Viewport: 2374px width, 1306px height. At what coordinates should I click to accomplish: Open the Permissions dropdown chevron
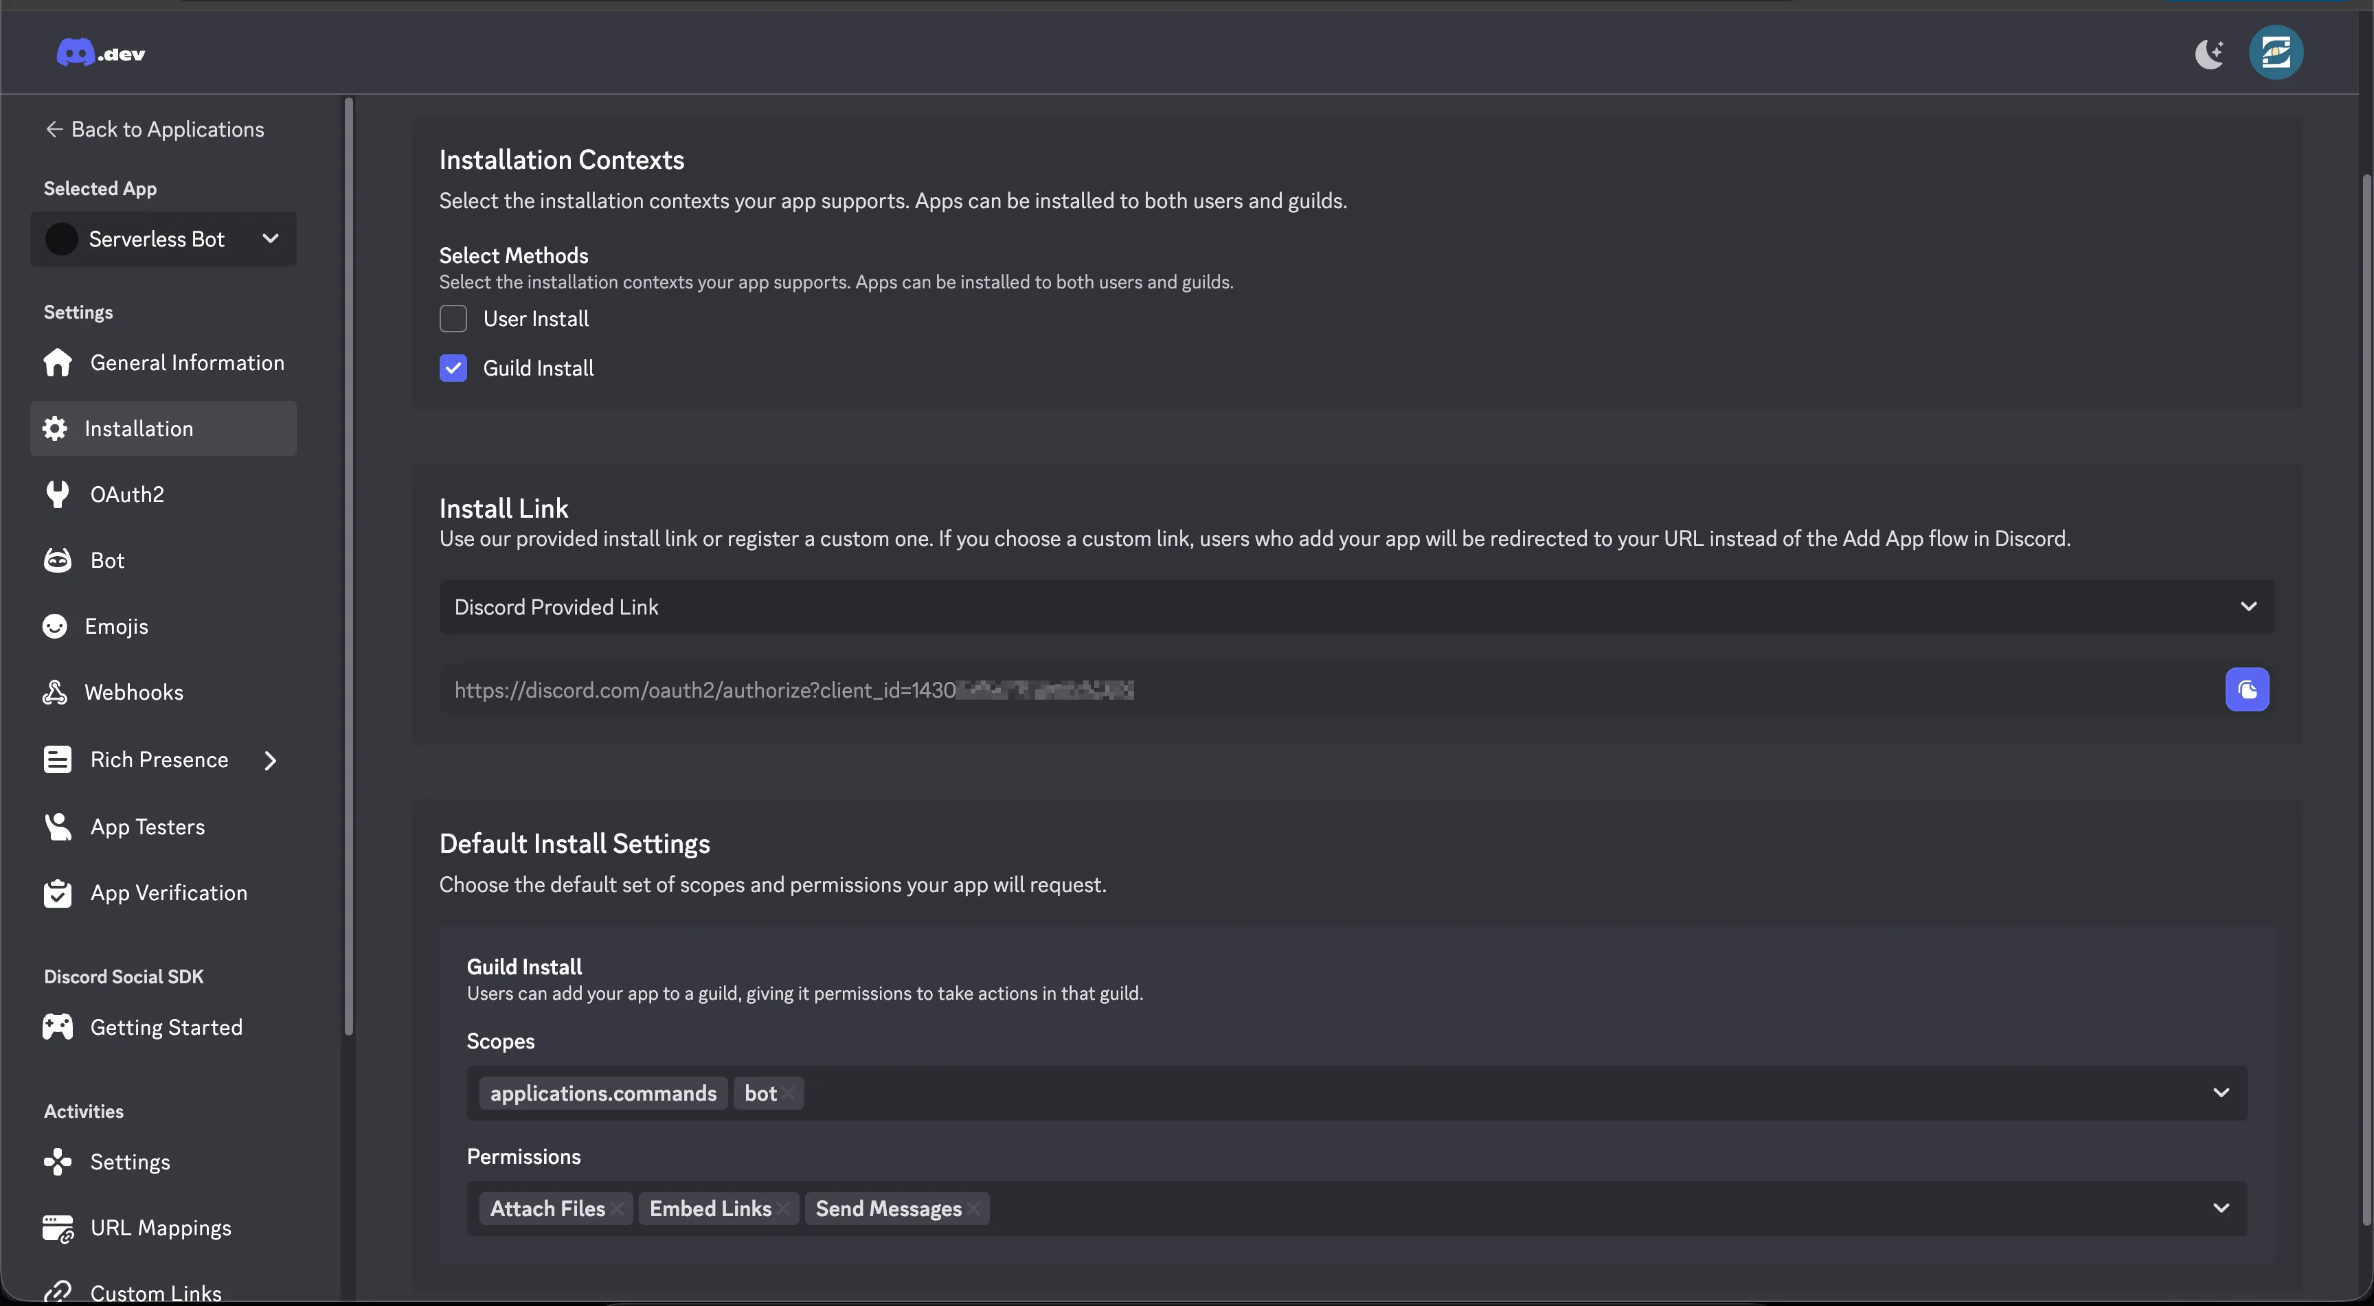[2220, 1208]
